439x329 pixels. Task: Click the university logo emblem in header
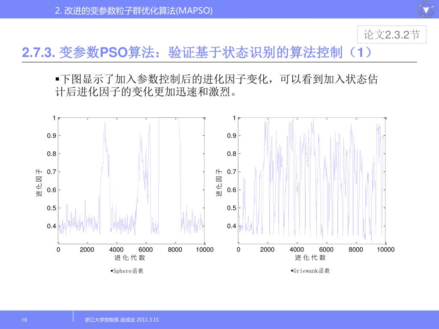[427, 9]
